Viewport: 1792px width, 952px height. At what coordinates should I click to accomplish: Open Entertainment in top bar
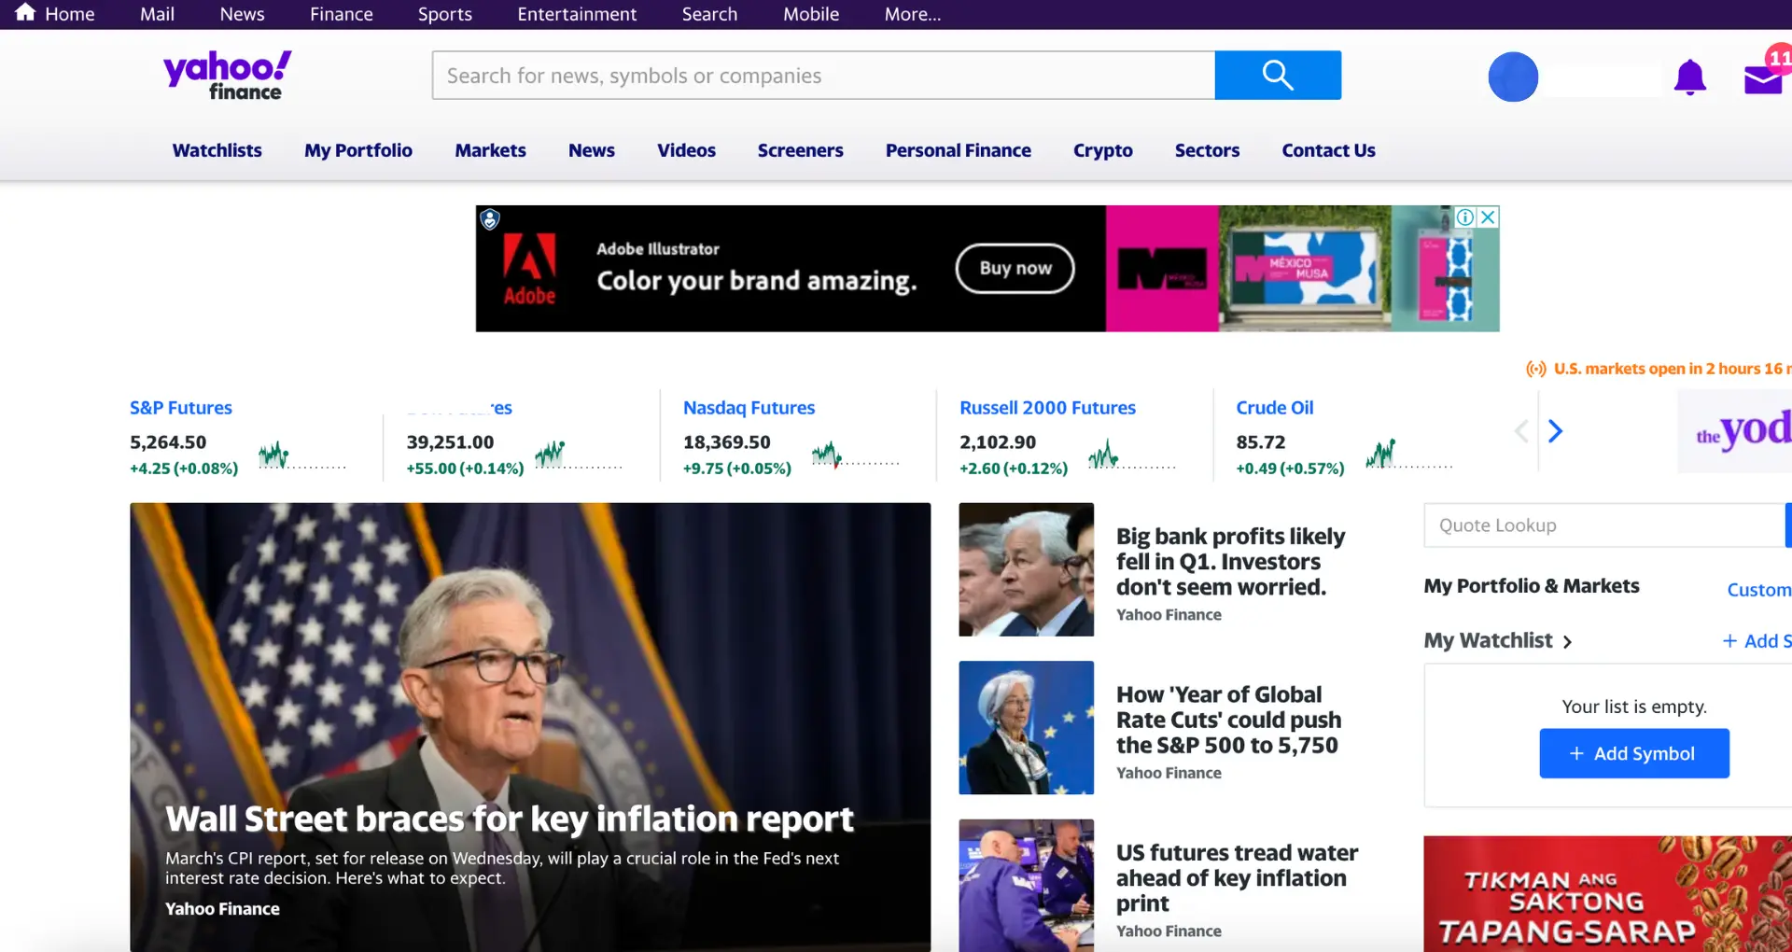coord(577,14)
